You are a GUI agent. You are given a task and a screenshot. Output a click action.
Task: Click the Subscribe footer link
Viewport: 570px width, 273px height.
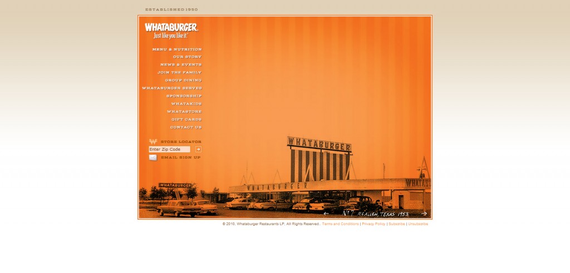pos(396,224)
